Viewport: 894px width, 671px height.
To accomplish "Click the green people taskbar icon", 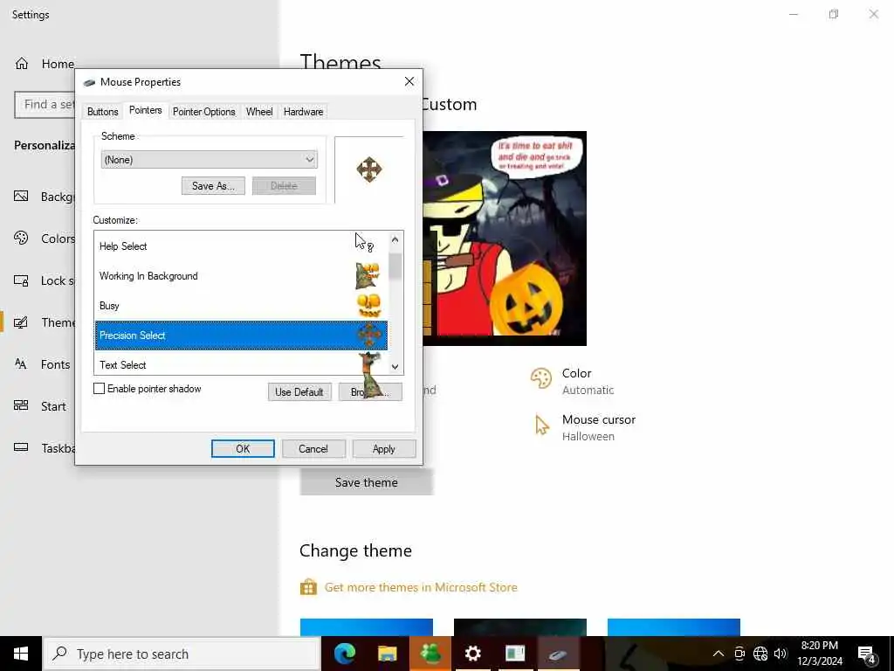I will [430, 654].
